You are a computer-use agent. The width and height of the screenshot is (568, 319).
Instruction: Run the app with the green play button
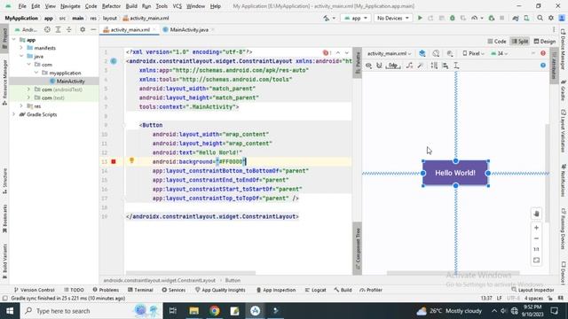tap(420, 18)
